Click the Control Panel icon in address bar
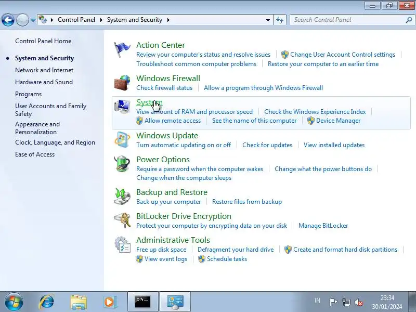This screenshot has width=416, height=312. point(43,20)
